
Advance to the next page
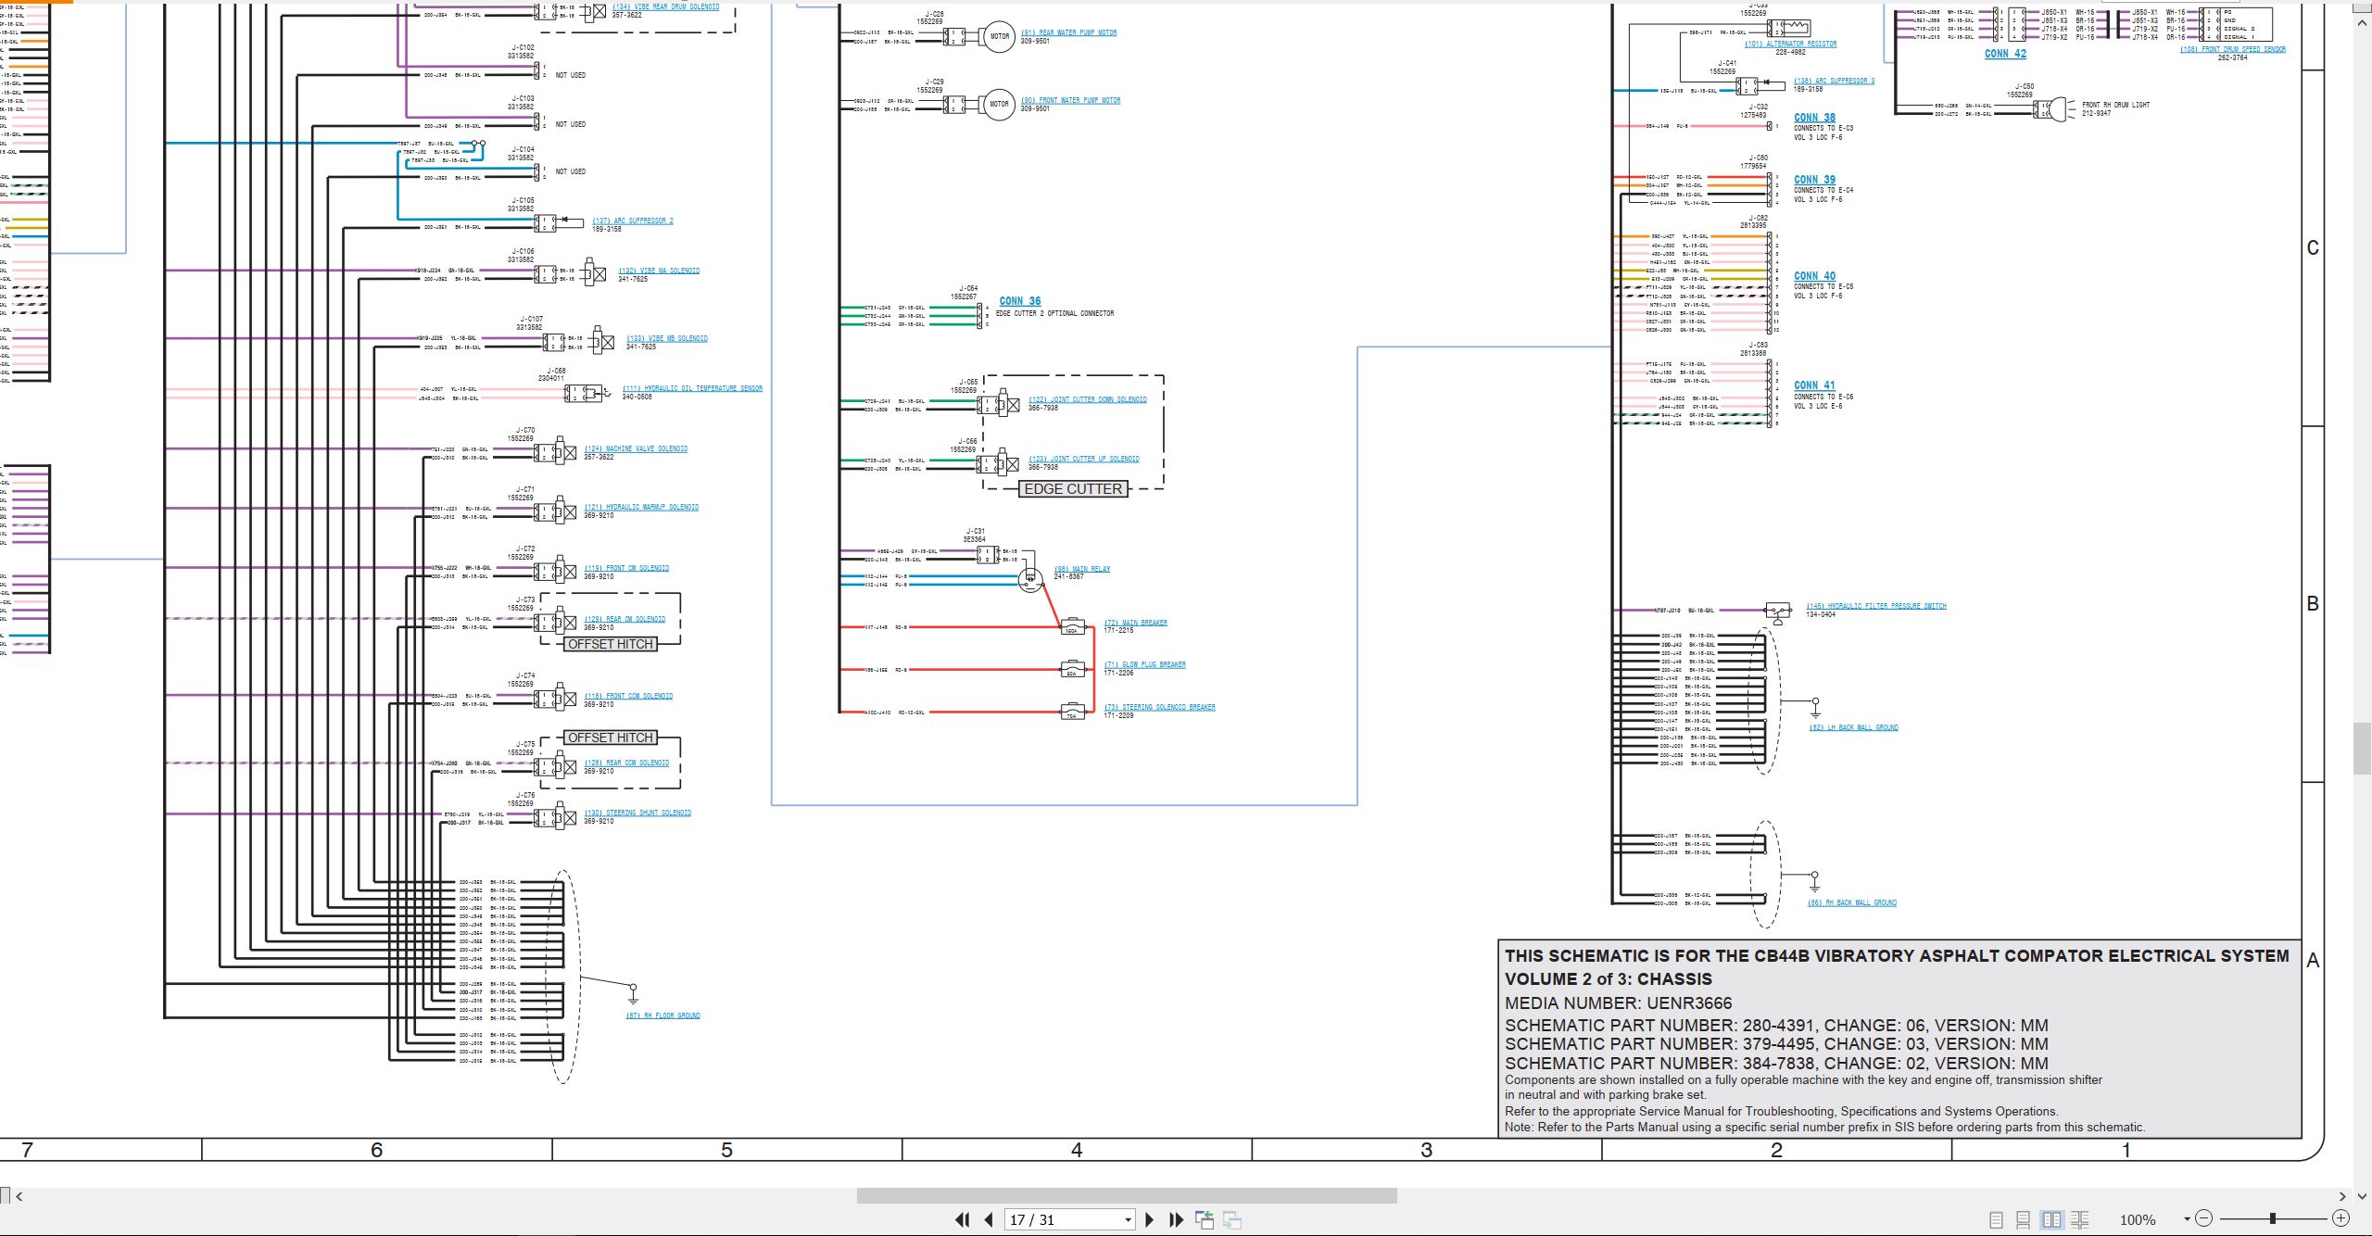[x=1150, y=1219]
